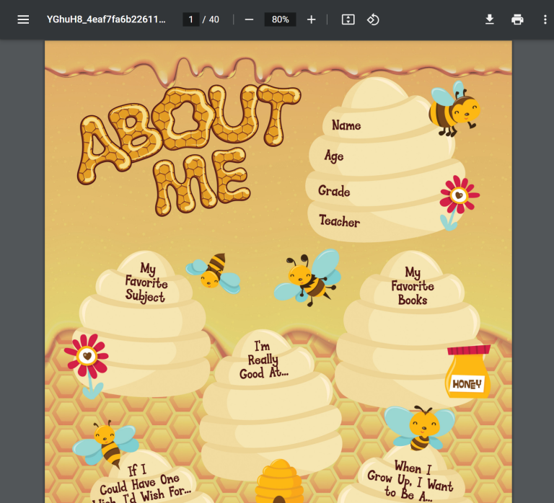The width and height of the screenshot is (554, 503).
Task: Click the "Grade" line on the beehive
Action: click(x=334, y=191)
